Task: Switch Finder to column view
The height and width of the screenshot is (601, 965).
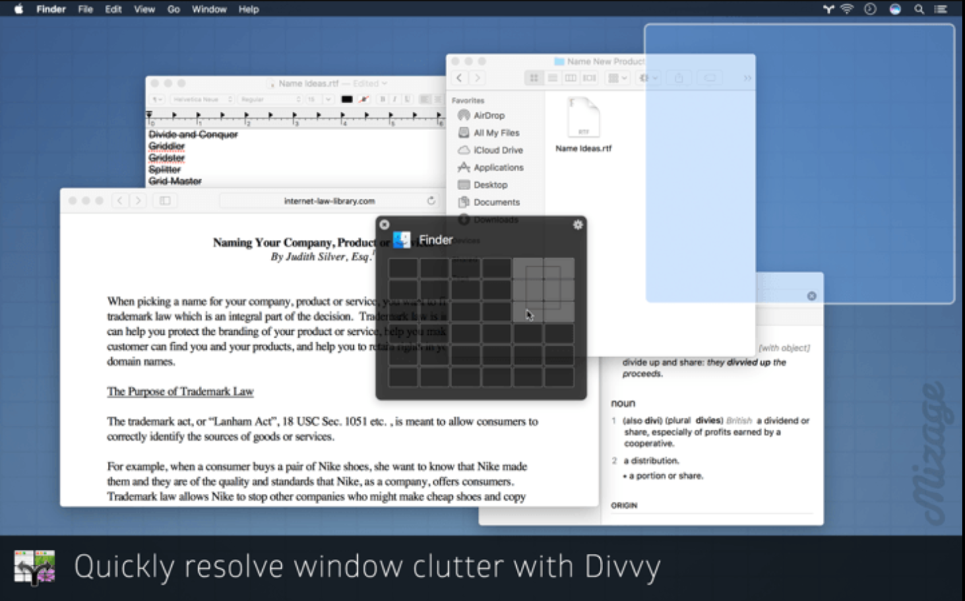Action: [571, 78]
